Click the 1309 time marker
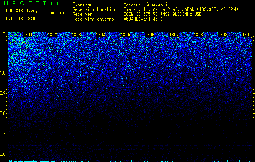 (223, 35)
